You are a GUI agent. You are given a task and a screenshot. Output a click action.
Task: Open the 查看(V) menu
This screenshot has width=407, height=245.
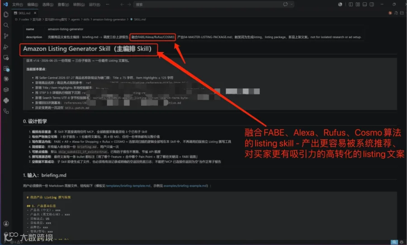pyautogui.click(x=63, y=5)
